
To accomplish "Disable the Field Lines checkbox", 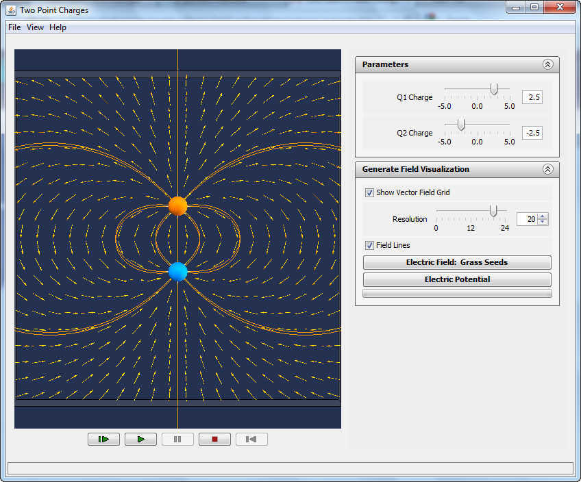I will tap(369, 245).
